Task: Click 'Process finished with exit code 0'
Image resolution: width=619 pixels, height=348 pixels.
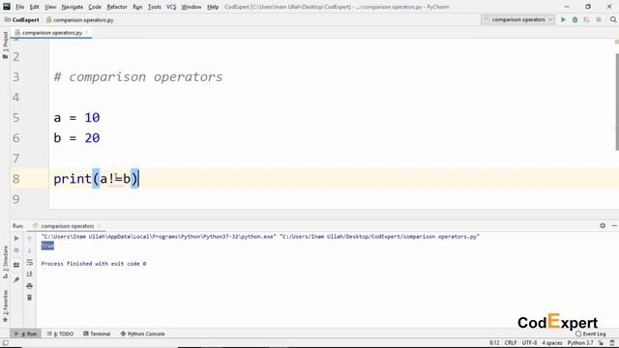Action: (x=94, y=264)
